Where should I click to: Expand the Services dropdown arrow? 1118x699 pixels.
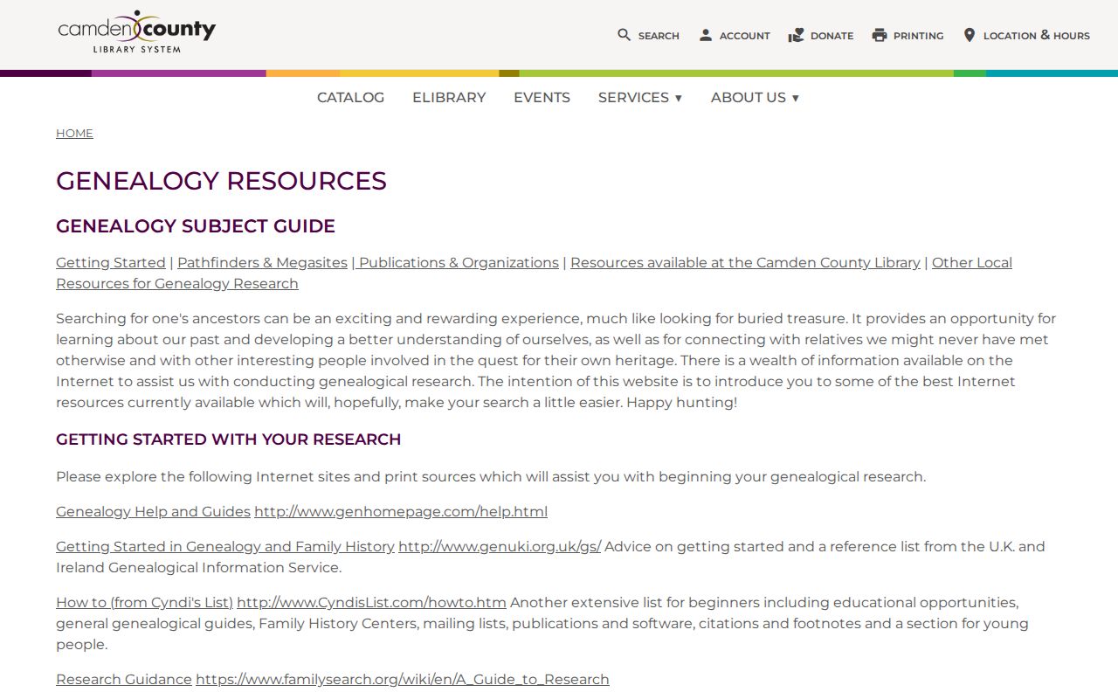coord(678,98)
